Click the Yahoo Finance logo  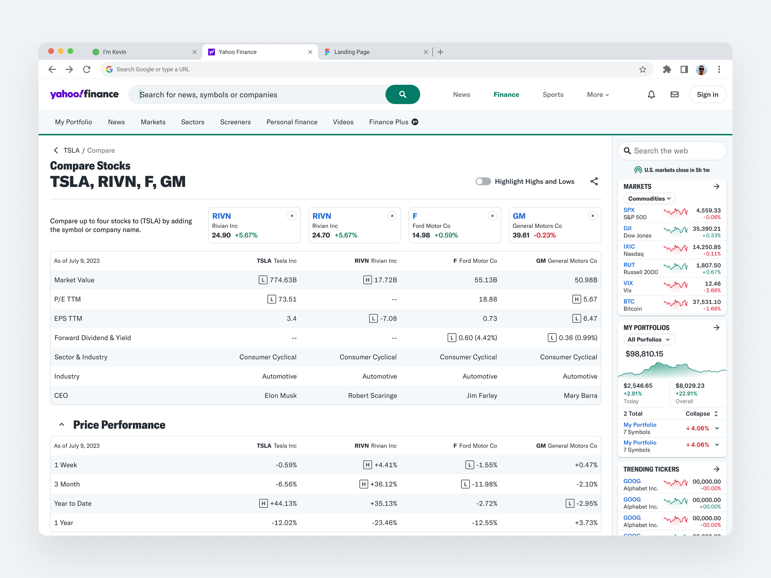(x=85, y=94)
